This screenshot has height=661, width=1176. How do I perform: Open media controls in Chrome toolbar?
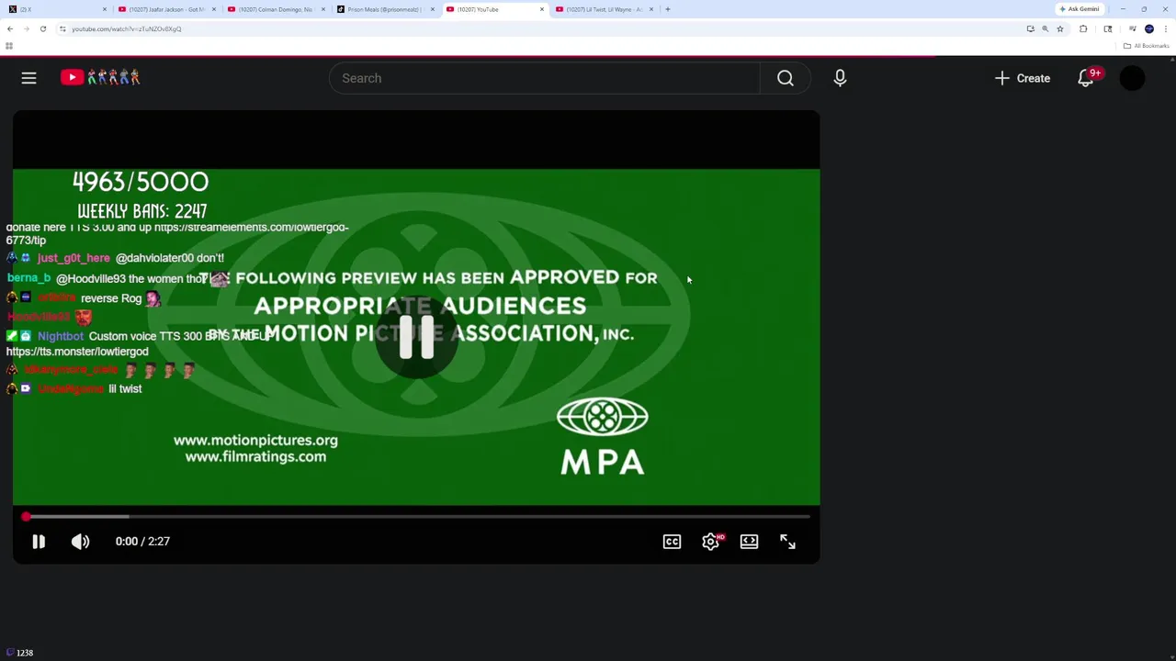(x=1132, y=28)
